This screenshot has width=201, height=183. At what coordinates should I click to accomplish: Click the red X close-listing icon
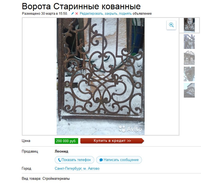tap(77, 14)
